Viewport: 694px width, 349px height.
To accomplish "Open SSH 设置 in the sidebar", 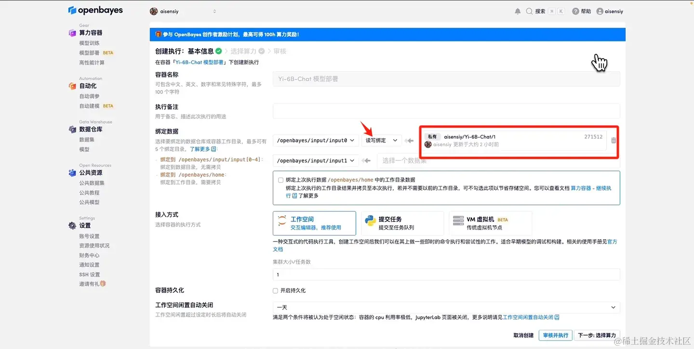I will 90,274.
